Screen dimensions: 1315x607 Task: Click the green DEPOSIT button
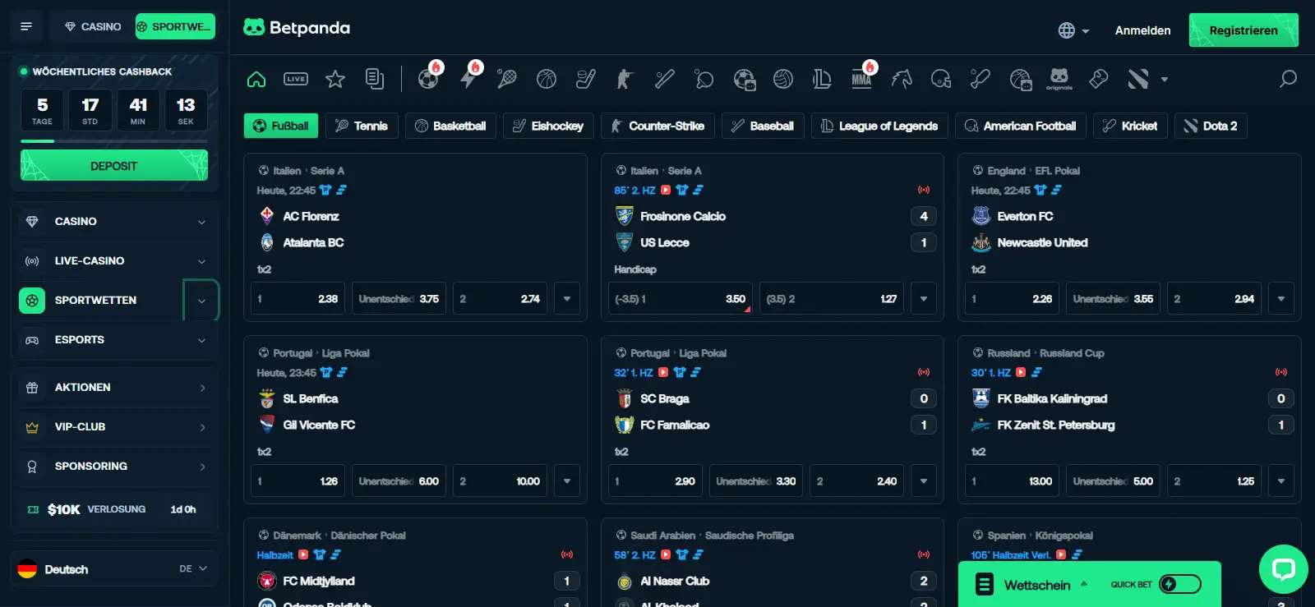114,166
